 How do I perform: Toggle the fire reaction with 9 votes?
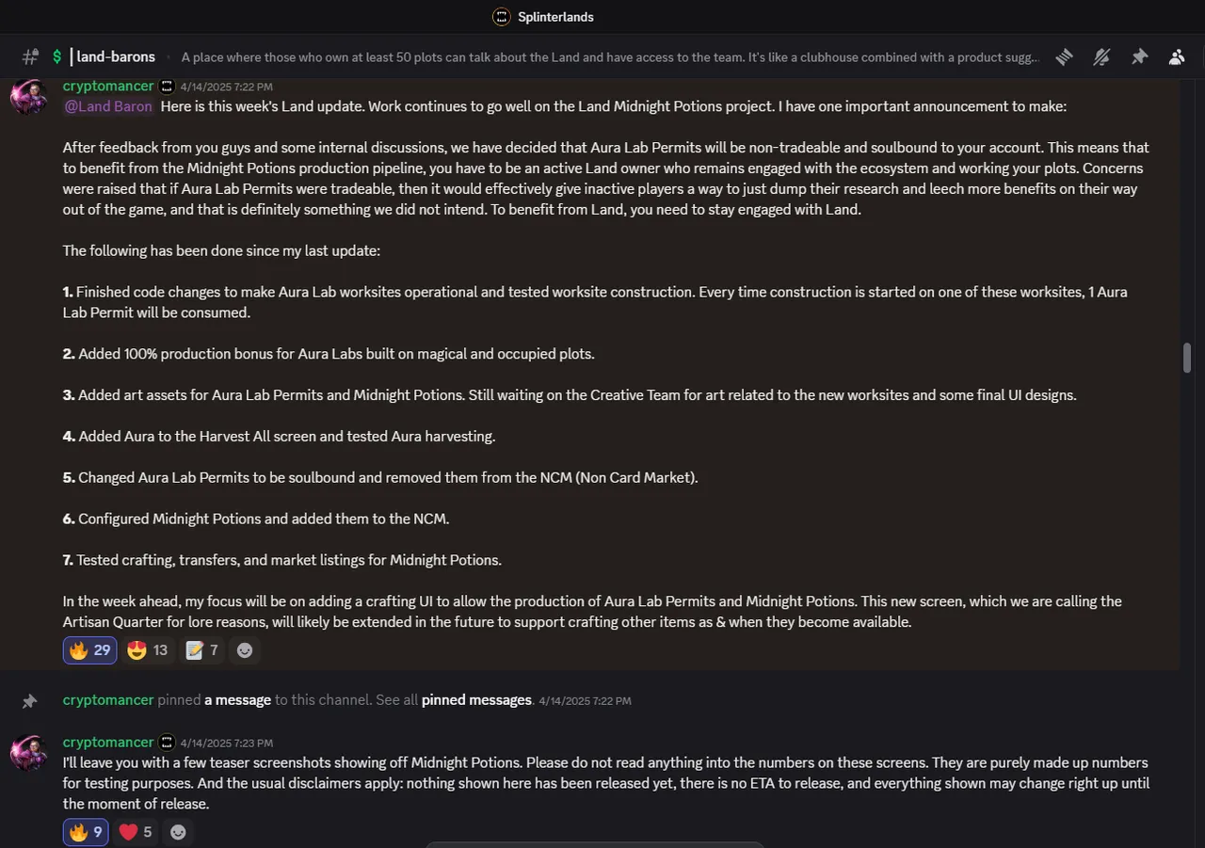click(86, 832)
